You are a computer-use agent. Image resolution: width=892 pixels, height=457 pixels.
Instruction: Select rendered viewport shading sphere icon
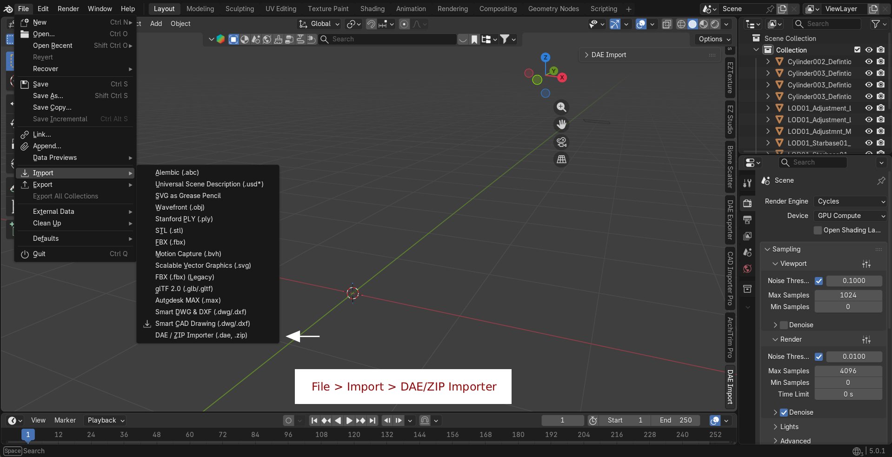click(715, 24)
